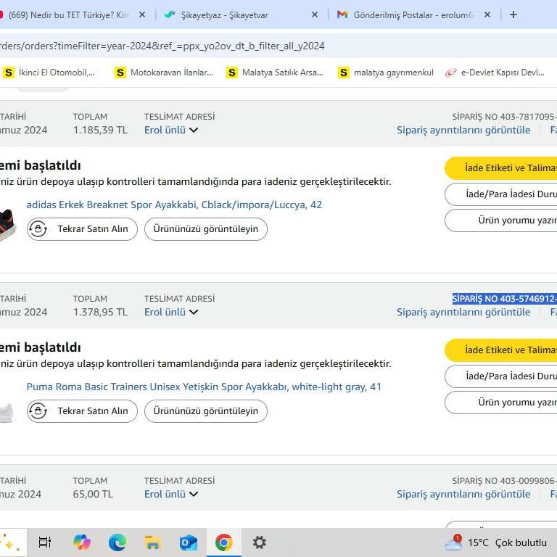Check İade/Para İadesi Durumu for Puma order
The height and width of the screenshot is (557, 557).
coord(501,376)
